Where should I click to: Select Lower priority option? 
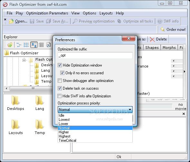(95, 124)
